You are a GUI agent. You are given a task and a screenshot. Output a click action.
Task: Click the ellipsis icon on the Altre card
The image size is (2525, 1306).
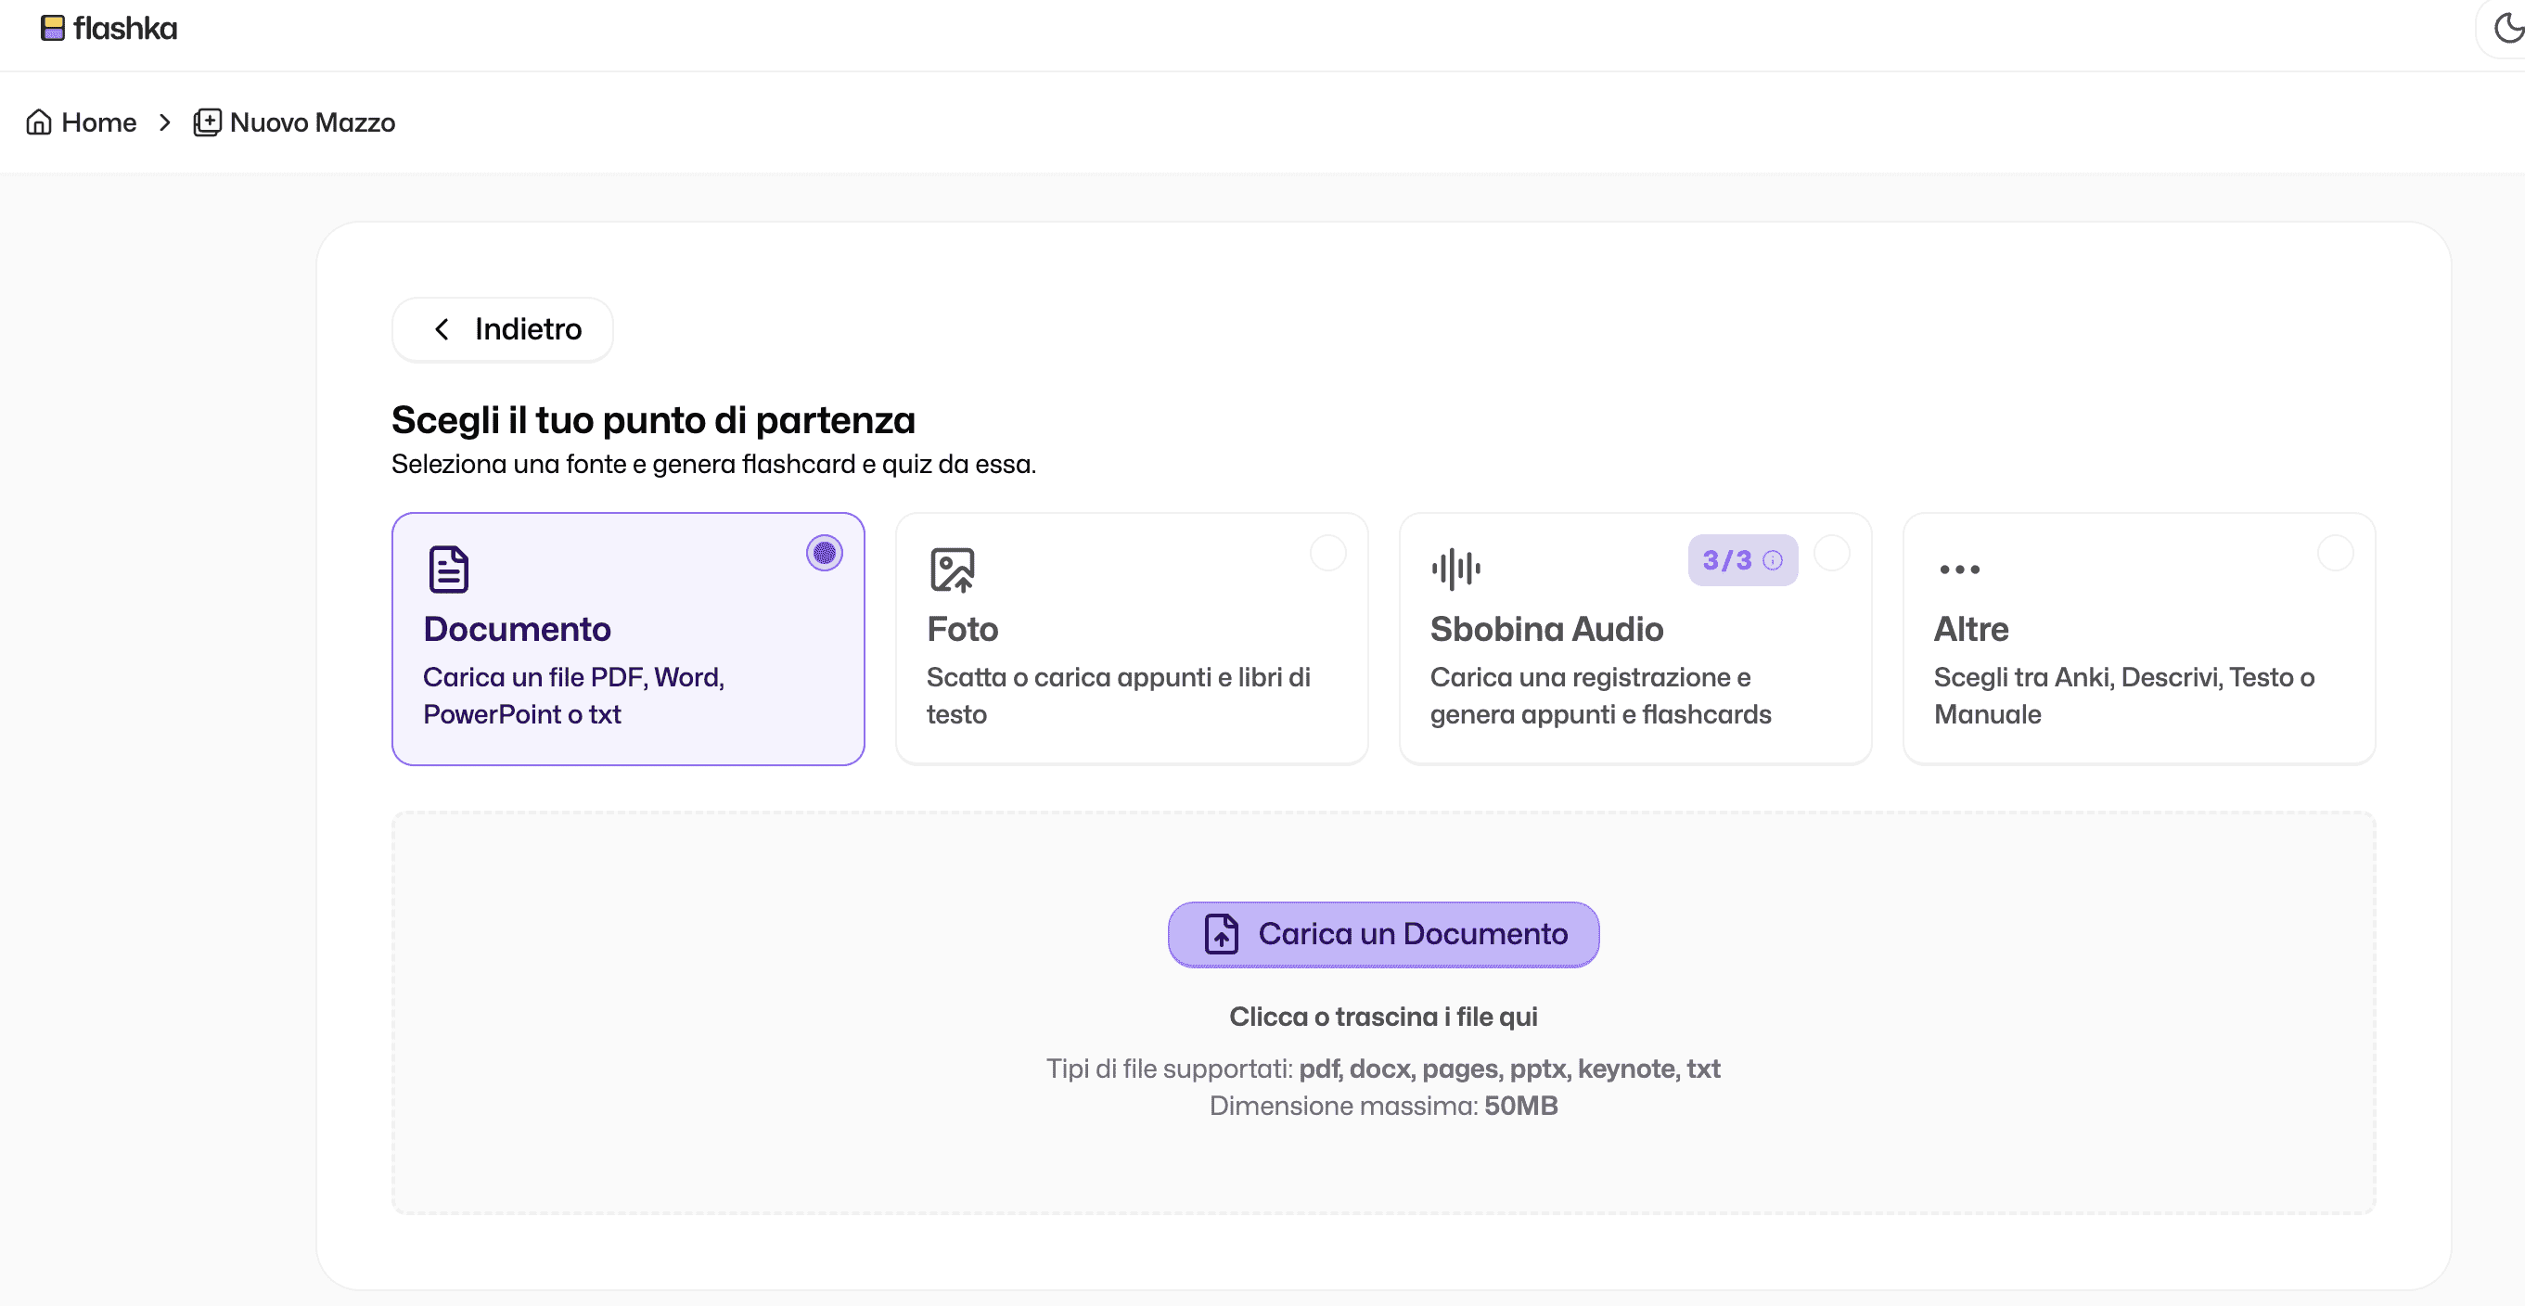(x=1959, y=570)
